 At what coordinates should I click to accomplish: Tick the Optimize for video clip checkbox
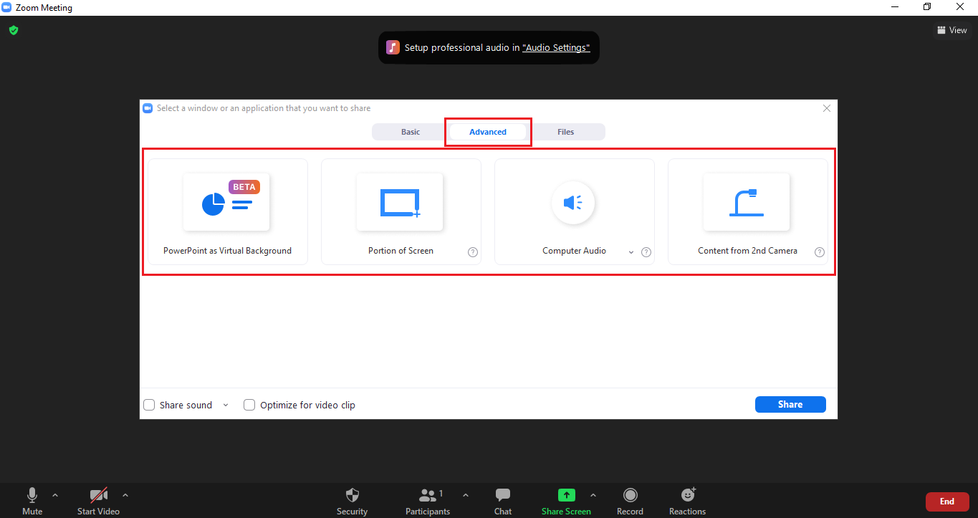[249, 405]
